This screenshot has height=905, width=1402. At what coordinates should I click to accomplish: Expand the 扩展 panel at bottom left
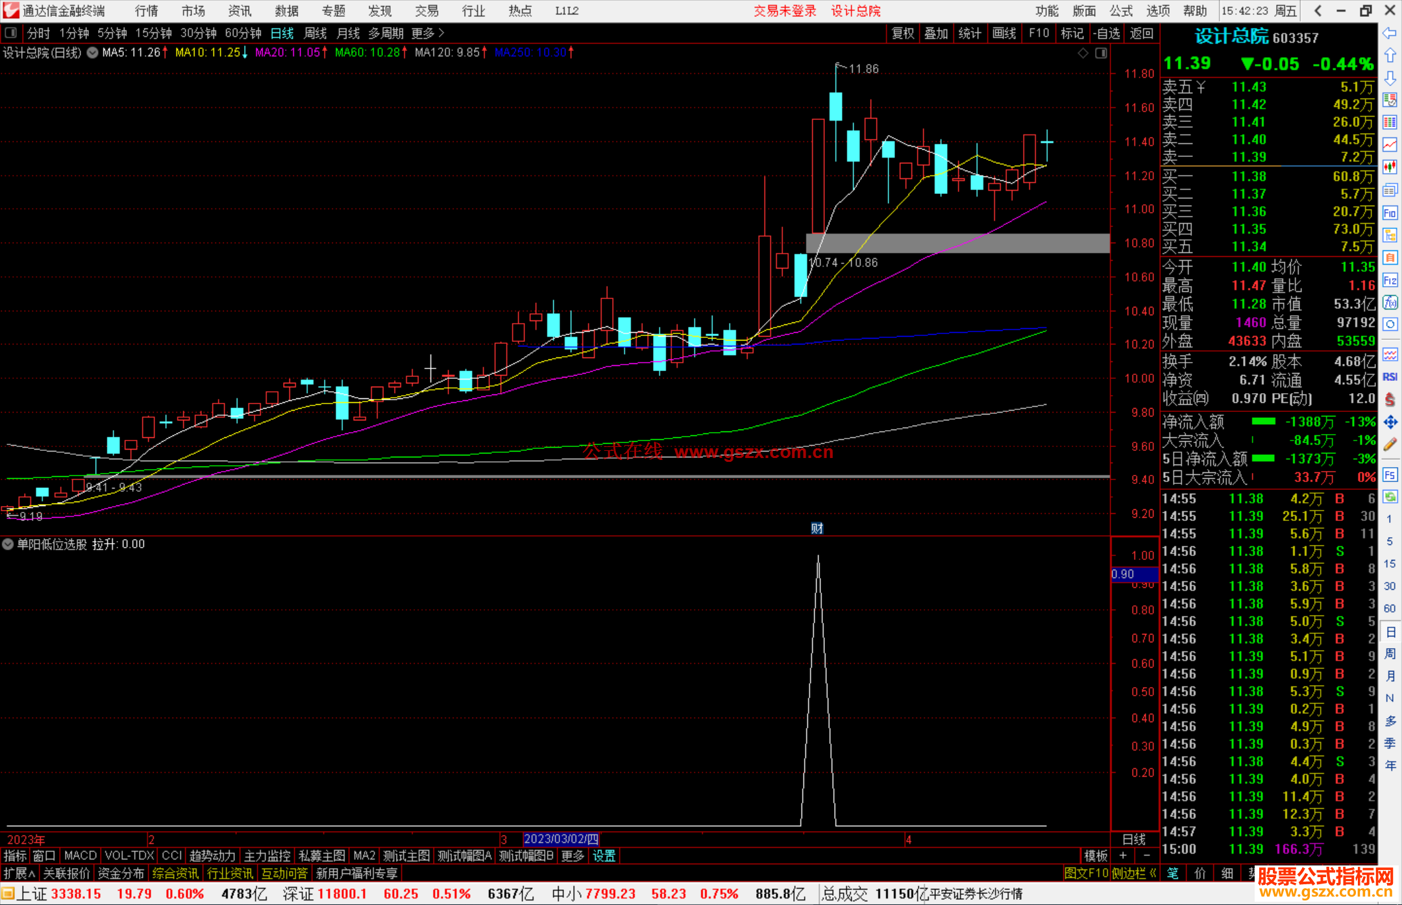(x=19, y=873)
